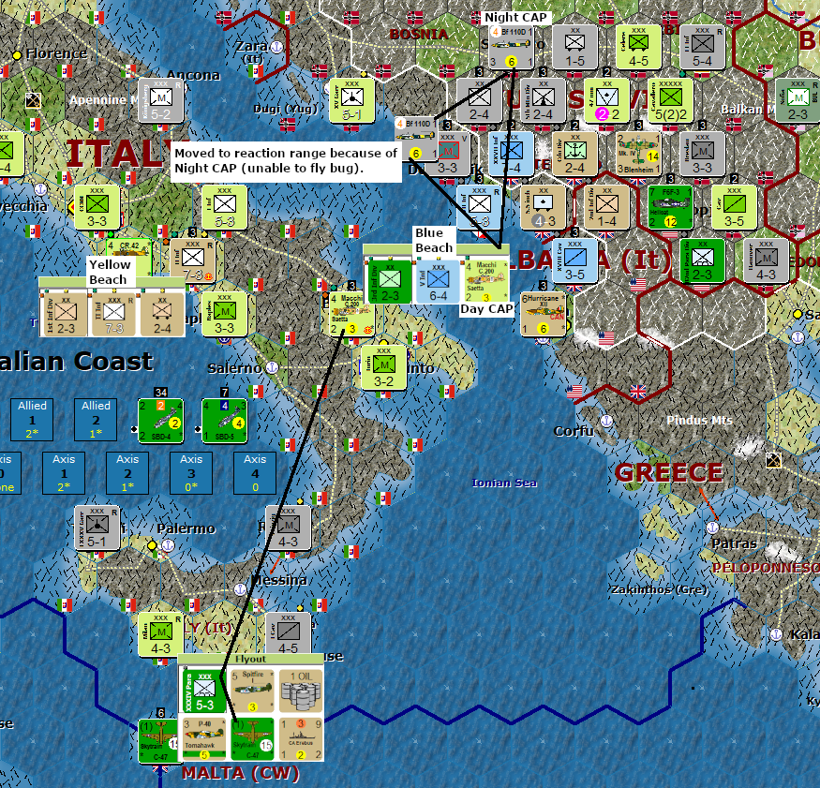Select the XXXIV Para 5-3 corps counter
The height and width of the screenshot is (788, 820).
tap(204, 691)
